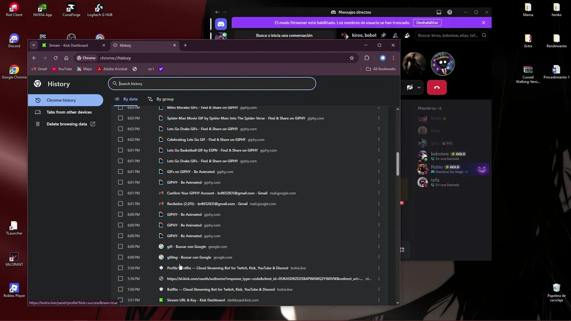Screen dimensions: 571x321
Task: Click Discord add friends to DM icon
Action: (395, 35)
